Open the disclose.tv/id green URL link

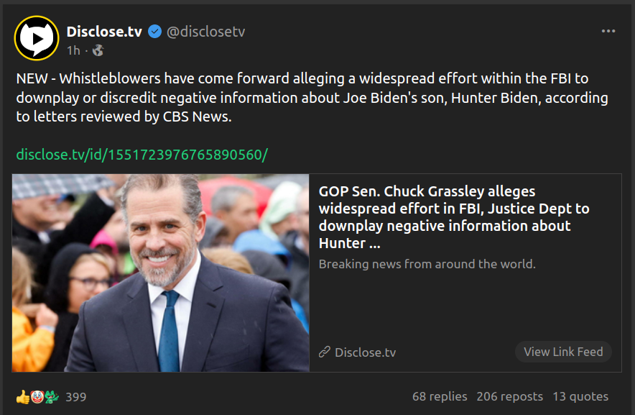[142, 155]
